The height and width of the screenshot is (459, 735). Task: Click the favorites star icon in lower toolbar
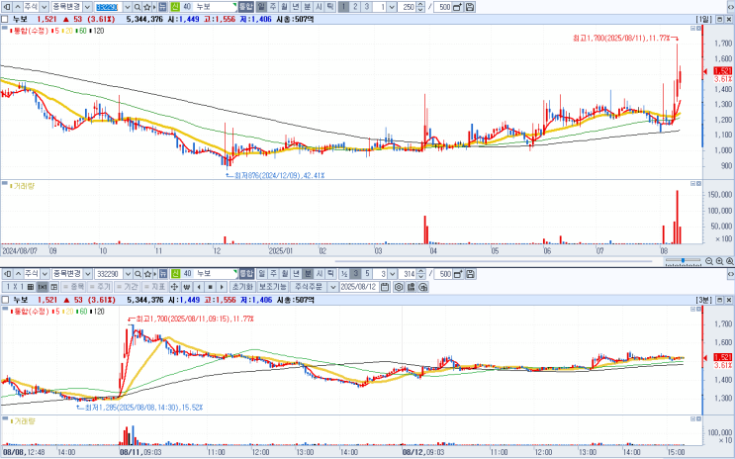(147, 273)
